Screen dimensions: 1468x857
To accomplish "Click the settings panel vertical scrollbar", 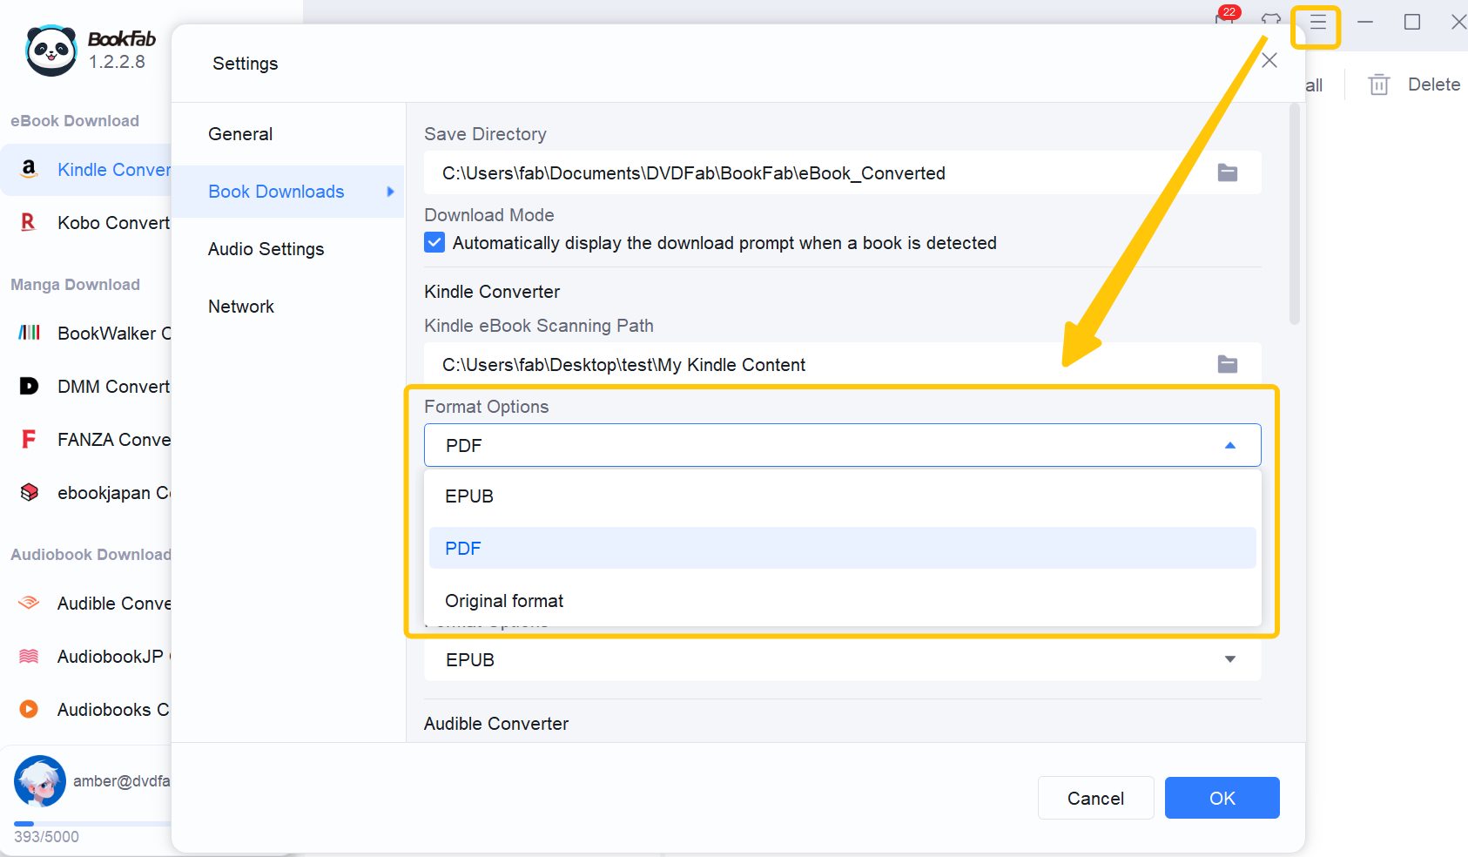I will point(1295,214).
